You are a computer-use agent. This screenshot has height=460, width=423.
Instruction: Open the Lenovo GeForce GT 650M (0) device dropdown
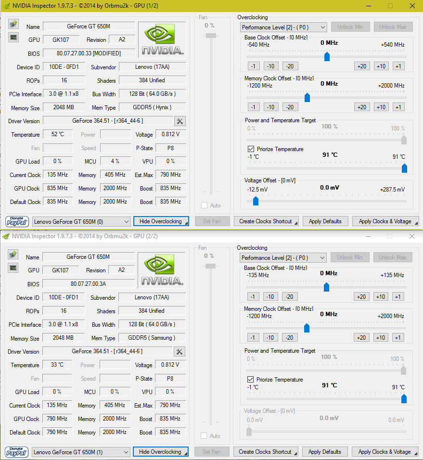81,222
